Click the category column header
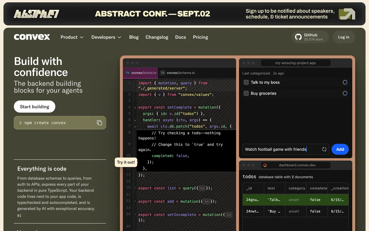The image size is (369, 231). point(295,188)
